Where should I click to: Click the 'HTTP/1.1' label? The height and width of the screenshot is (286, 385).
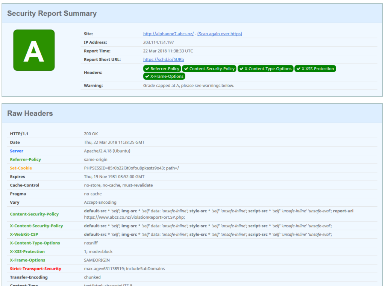[19, 134]
